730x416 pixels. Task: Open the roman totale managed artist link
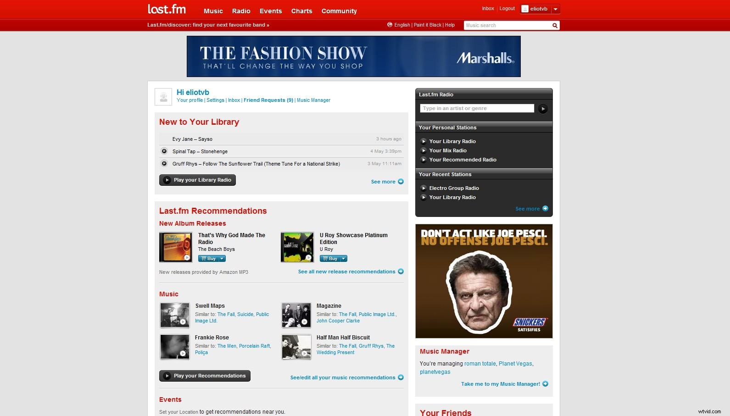[480, 364]
